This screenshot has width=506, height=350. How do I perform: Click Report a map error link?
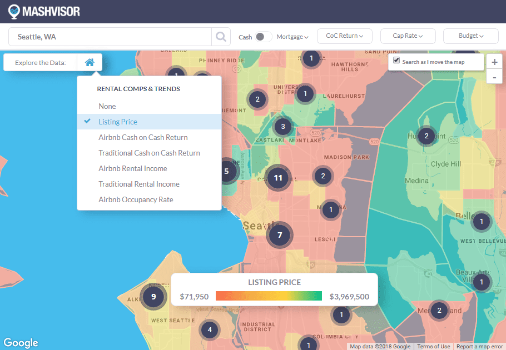click(x=480, y=347)
